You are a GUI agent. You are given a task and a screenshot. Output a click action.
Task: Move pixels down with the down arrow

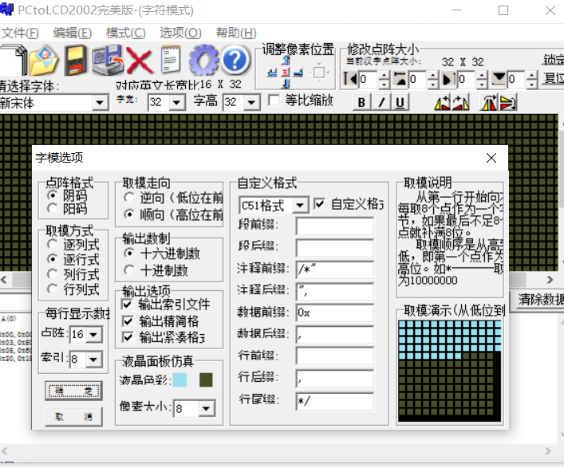click(x=286, y=84)
